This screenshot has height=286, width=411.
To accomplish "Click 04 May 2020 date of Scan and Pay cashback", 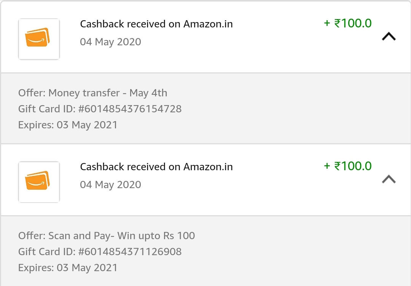I will pyautogui.click(x=110, y=185).
